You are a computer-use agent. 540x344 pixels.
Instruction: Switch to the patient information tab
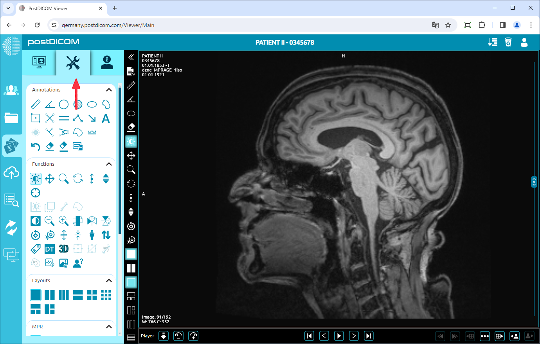pos(106,63)
